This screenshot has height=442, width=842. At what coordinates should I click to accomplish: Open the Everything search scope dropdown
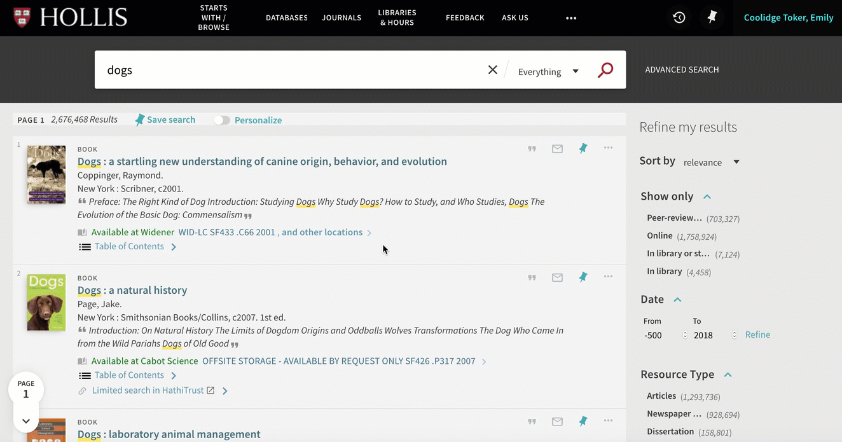[548, 72]
